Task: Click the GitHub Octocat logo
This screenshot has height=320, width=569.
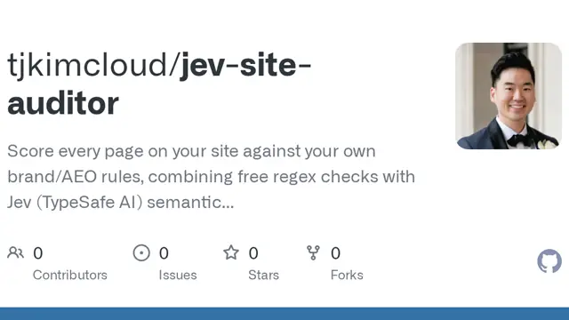Action: (549, 260)
